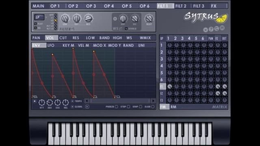The image size is (260, 146).
Task: Click the filter NEXT knob
Action: 149,19
